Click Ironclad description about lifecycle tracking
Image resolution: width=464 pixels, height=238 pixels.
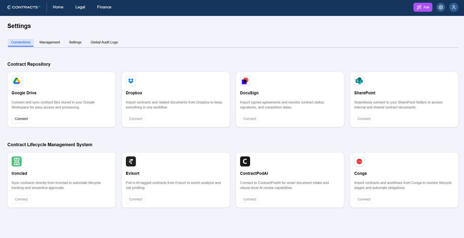56,185
